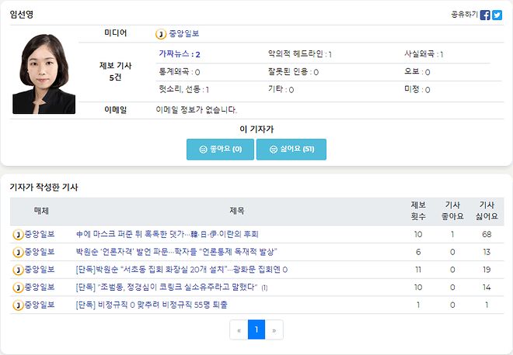
Task: Click the reporter profile photo
Action: 44,74
